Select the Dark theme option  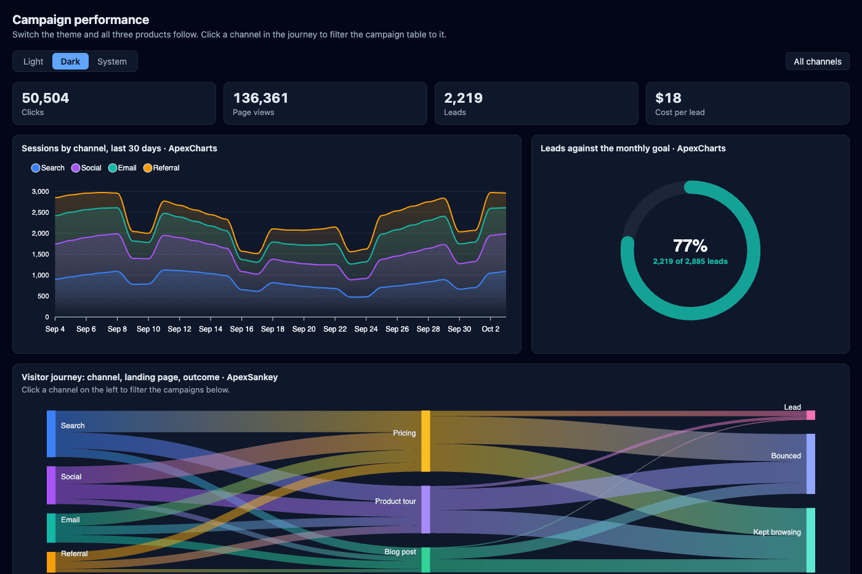[x=70, y=62]
